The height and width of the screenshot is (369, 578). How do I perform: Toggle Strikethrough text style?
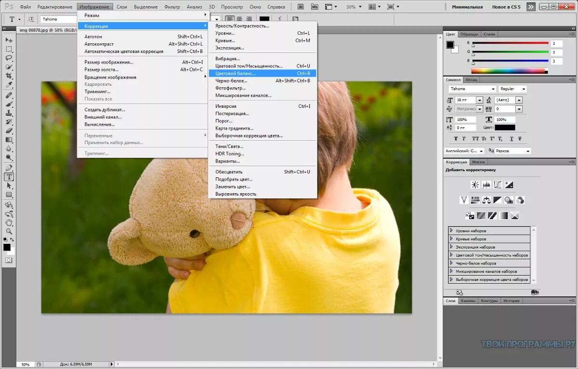pyautogui.click(x=519, y=139)
